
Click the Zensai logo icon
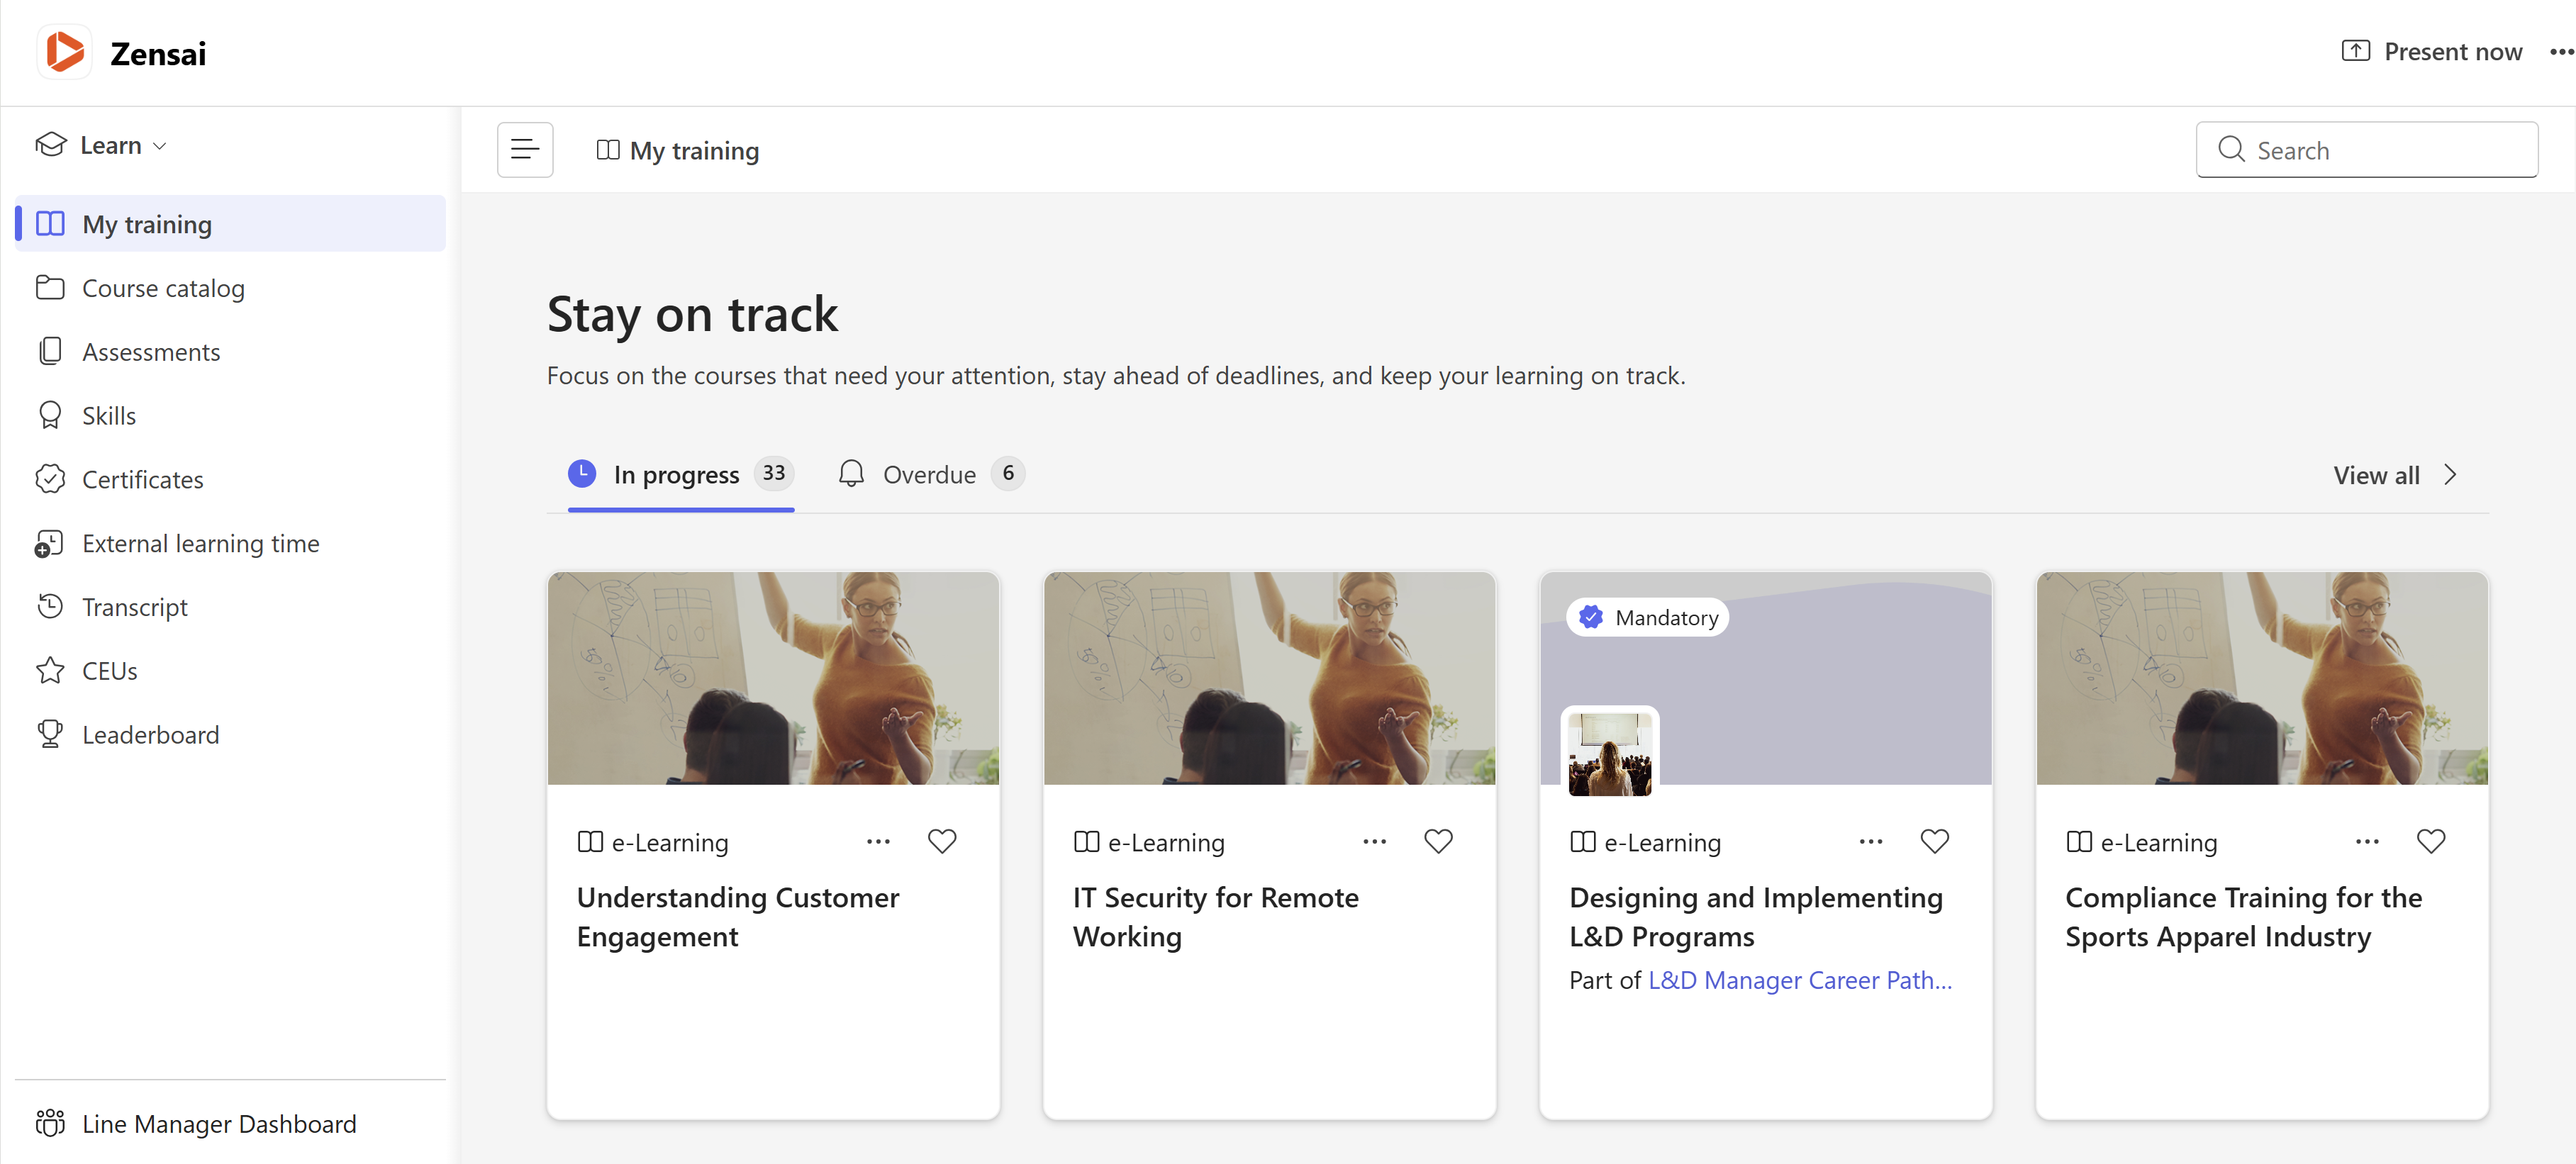click(x=65, y=52)
